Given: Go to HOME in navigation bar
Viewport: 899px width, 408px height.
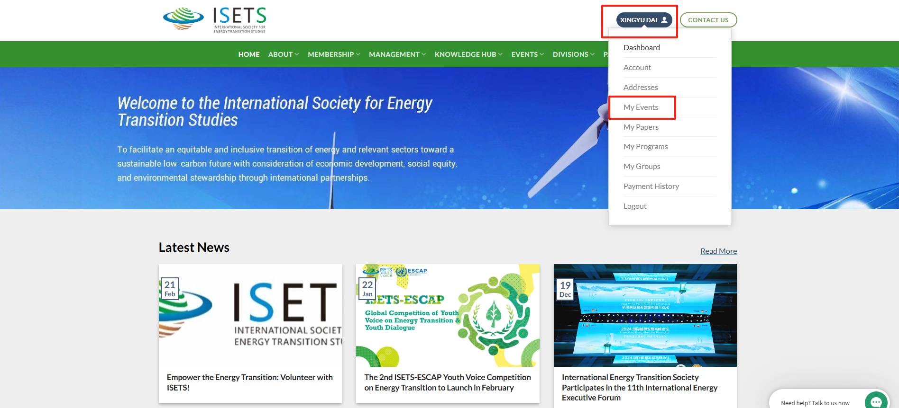Looking at the screenshot, I should pos(249,54).
